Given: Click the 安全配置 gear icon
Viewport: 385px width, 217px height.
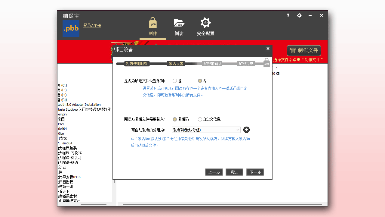Looking at the screenshot, I should (205, 22).
